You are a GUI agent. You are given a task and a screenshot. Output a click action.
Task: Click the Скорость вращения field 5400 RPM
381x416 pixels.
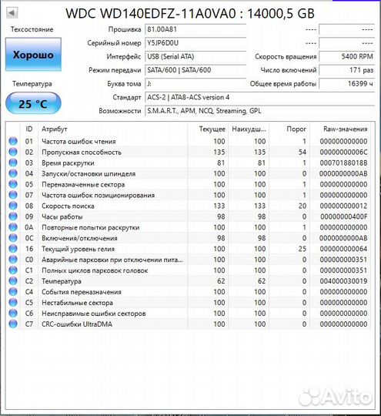click(x=347, y=56)
